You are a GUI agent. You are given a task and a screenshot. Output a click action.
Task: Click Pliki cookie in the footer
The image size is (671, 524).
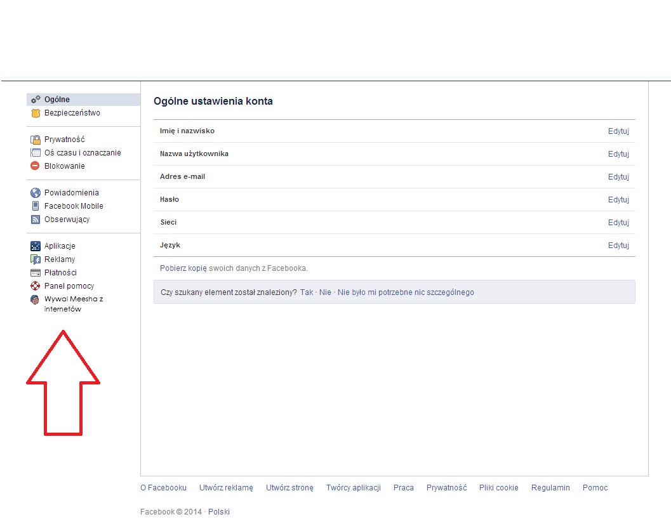coord(498,488)
